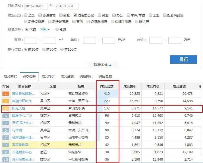Click the rank 7 badge icon
203x163 pixels.
click(x=6, y=138)
